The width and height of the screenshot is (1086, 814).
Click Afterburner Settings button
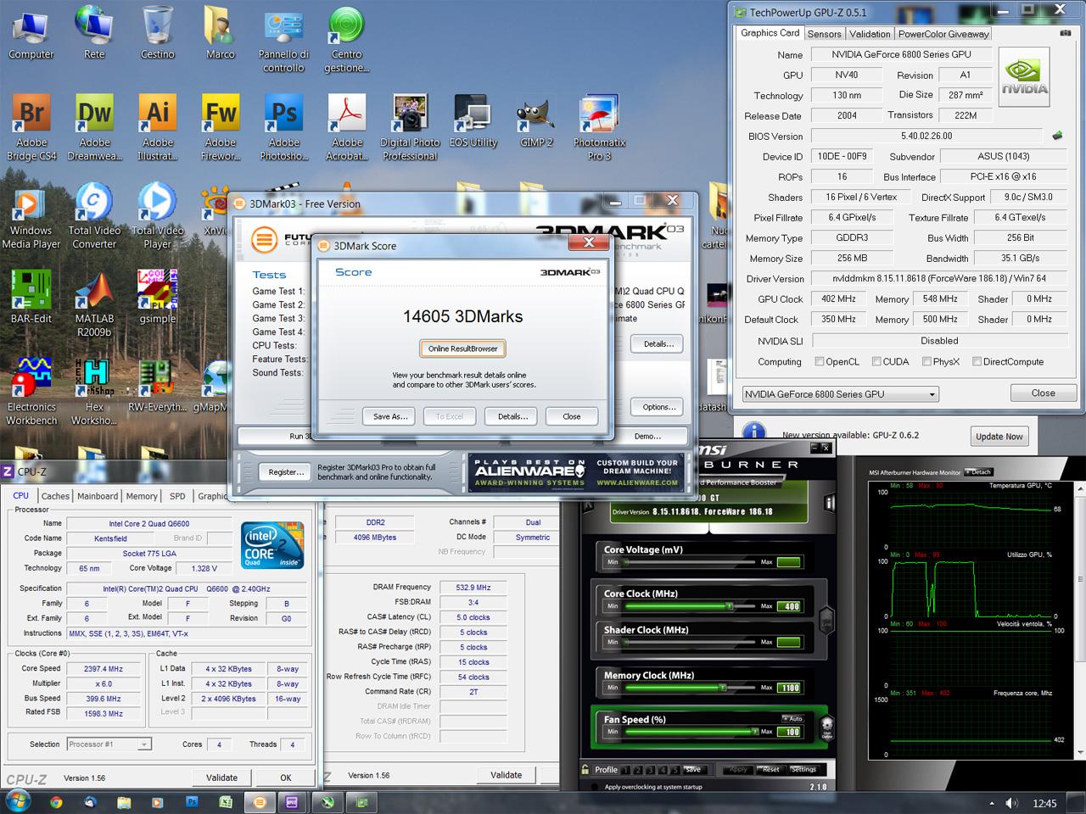pyautogui.click(x=803, y=769)
